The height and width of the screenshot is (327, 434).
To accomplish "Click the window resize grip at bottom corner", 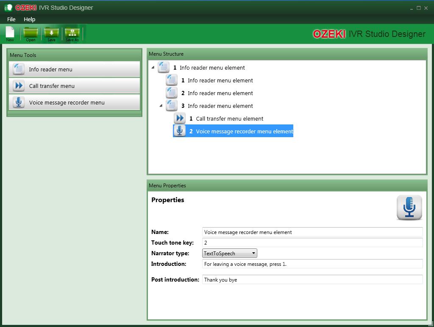I will click(431, 324).
